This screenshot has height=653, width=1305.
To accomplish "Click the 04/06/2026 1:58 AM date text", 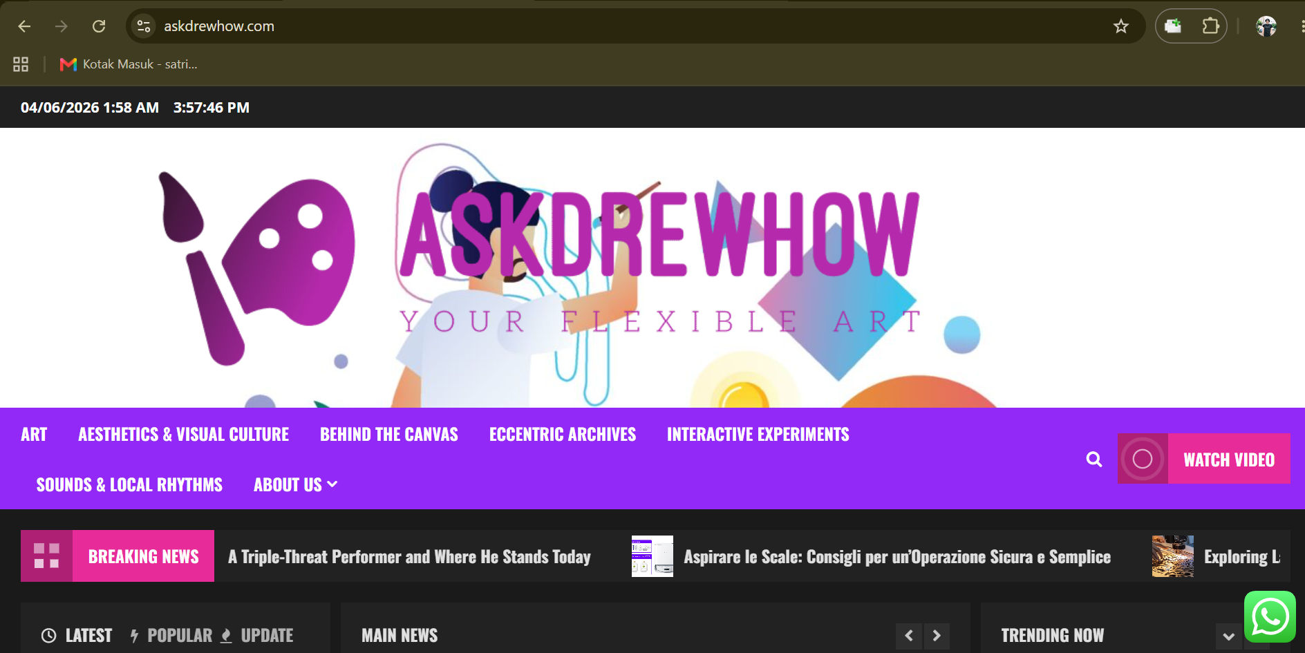I will point(90,108).
